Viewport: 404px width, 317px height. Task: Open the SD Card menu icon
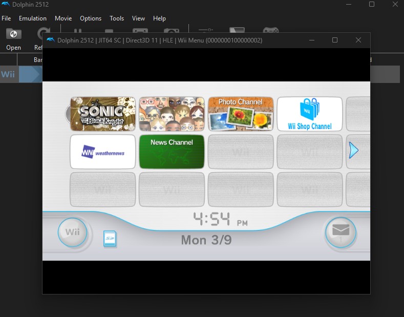(x=110, y=239)
